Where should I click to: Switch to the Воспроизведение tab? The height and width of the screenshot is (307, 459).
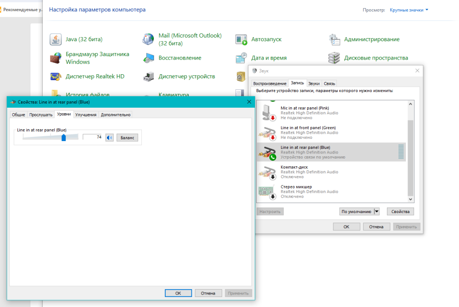point(269,83)
